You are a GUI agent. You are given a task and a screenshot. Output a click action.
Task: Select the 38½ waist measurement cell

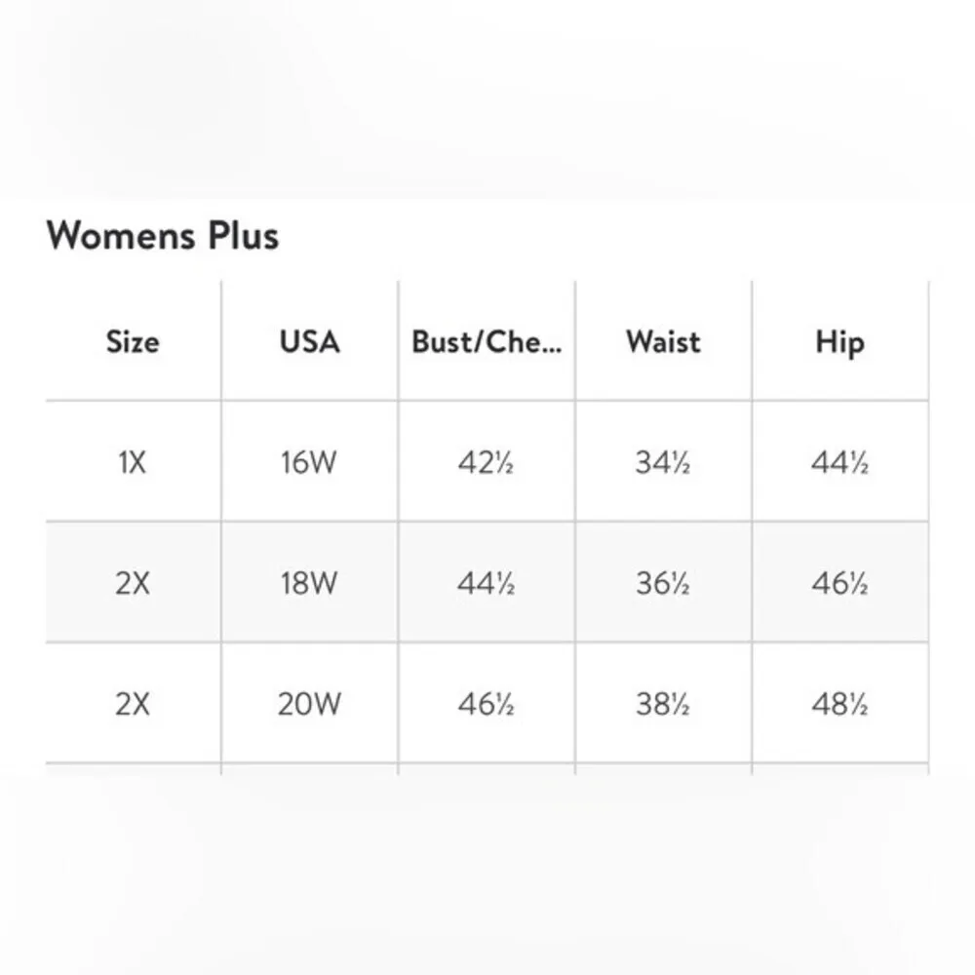663,704
